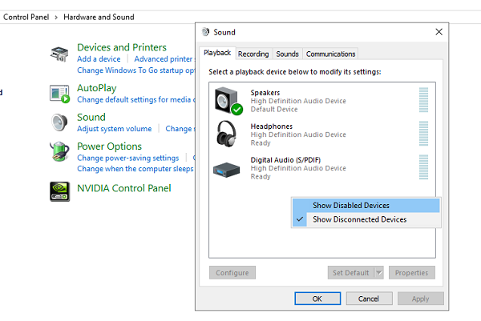Toggle Show Disconnected Devices checkmark
The height and width of the screenshot is (321, 481).
pos(300,219)
